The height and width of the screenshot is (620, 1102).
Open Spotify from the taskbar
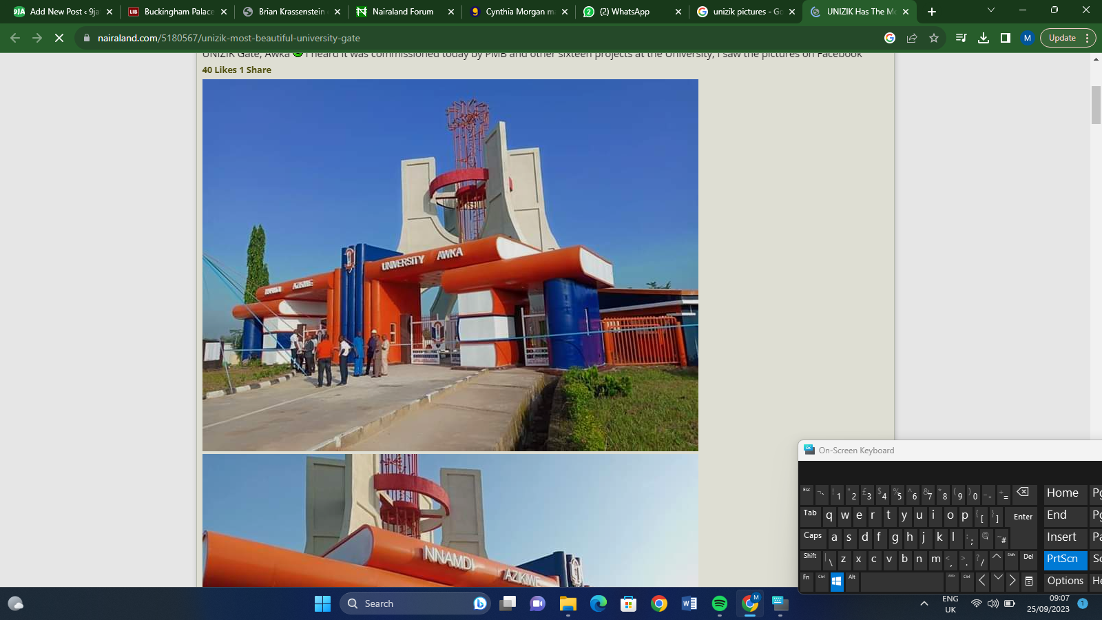click(719, 603)
